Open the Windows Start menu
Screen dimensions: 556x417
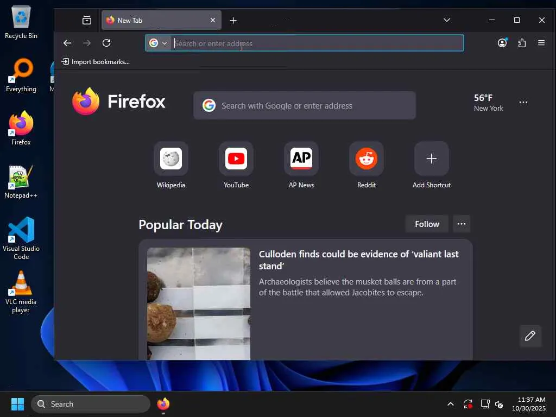(17, 404)
